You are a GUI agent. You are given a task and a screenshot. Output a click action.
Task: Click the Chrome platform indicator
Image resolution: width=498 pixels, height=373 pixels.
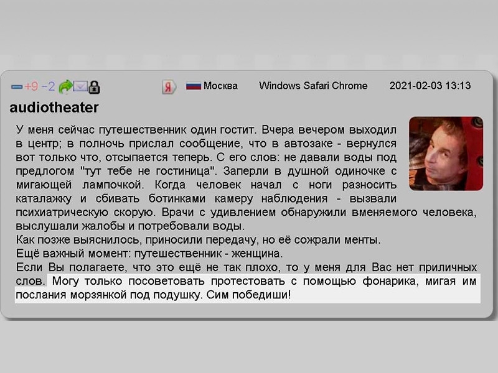point(350,86)
